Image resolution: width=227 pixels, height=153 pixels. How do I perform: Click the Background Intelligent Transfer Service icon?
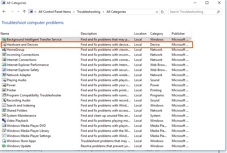pyautogui.click(x=4, y=40)
